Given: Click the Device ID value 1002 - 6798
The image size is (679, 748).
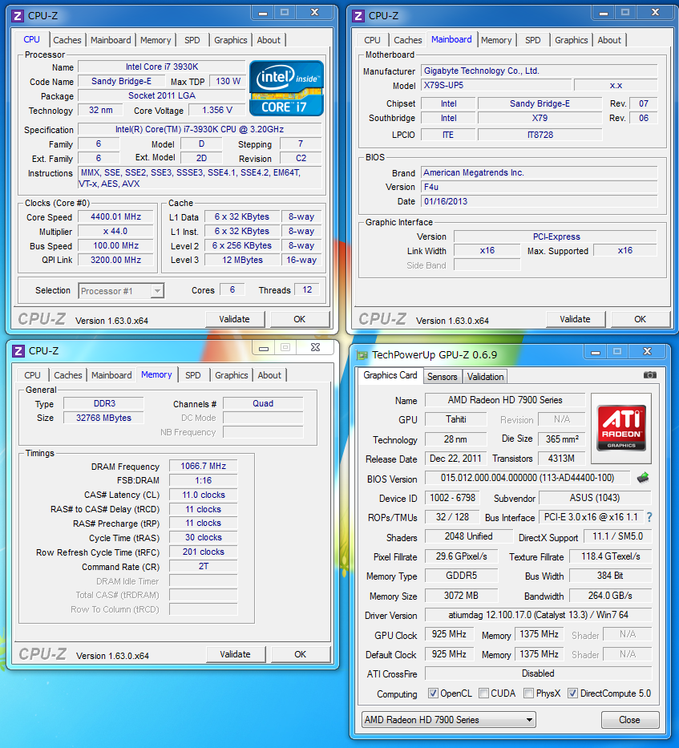Looking at the screenshot, I should [x=452, y=498].
